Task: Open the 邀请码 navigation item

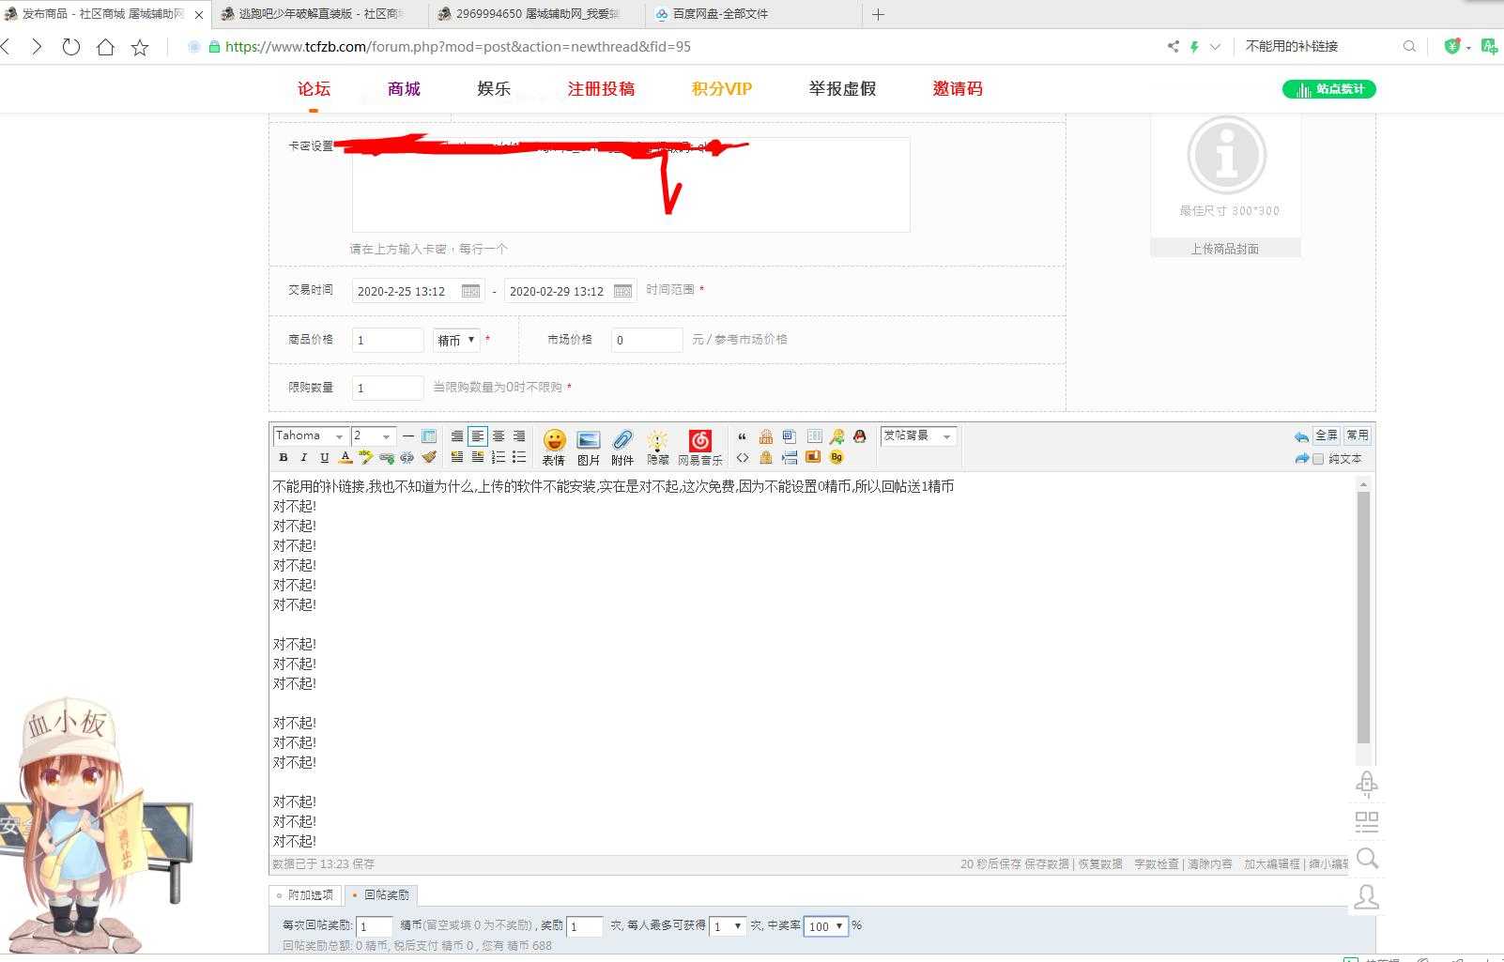Action: pos(958,89)
